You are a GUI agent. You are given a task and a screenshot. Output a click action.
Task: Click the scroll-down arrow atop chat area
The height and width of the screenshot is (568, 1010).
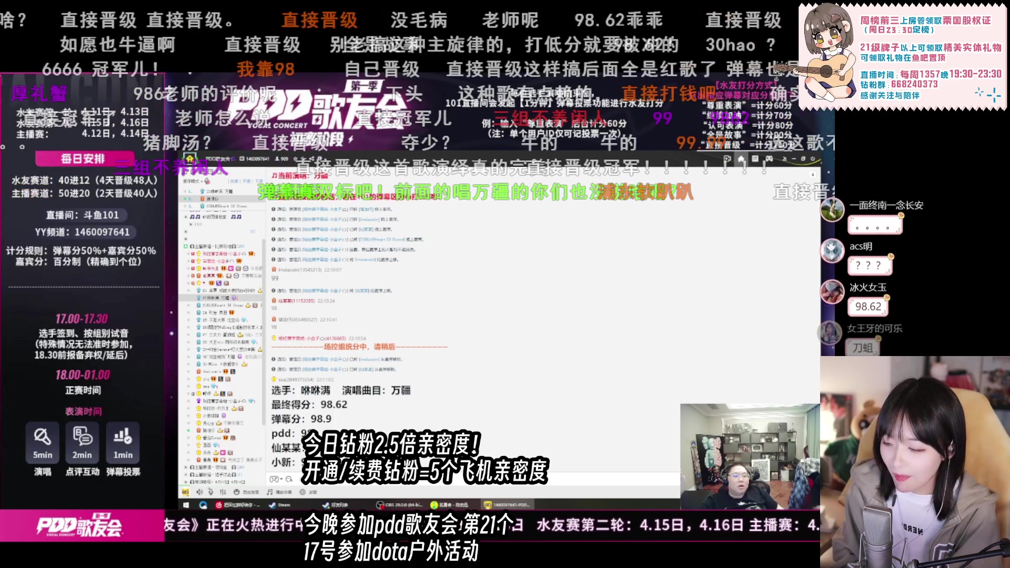coord(813,175)
